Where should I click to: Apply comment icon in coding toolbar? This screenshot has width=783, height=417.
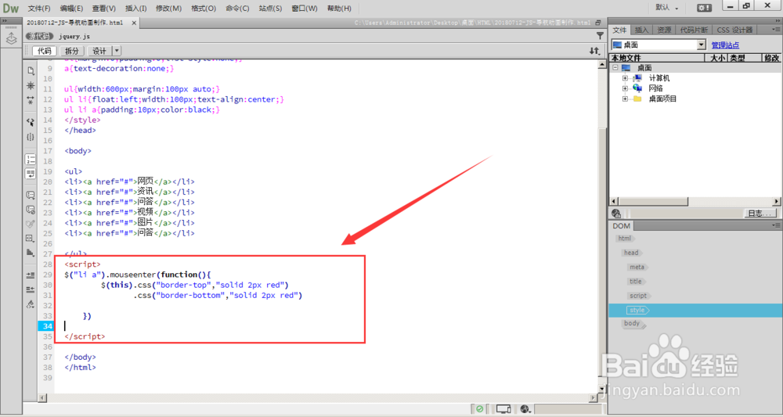31,195
